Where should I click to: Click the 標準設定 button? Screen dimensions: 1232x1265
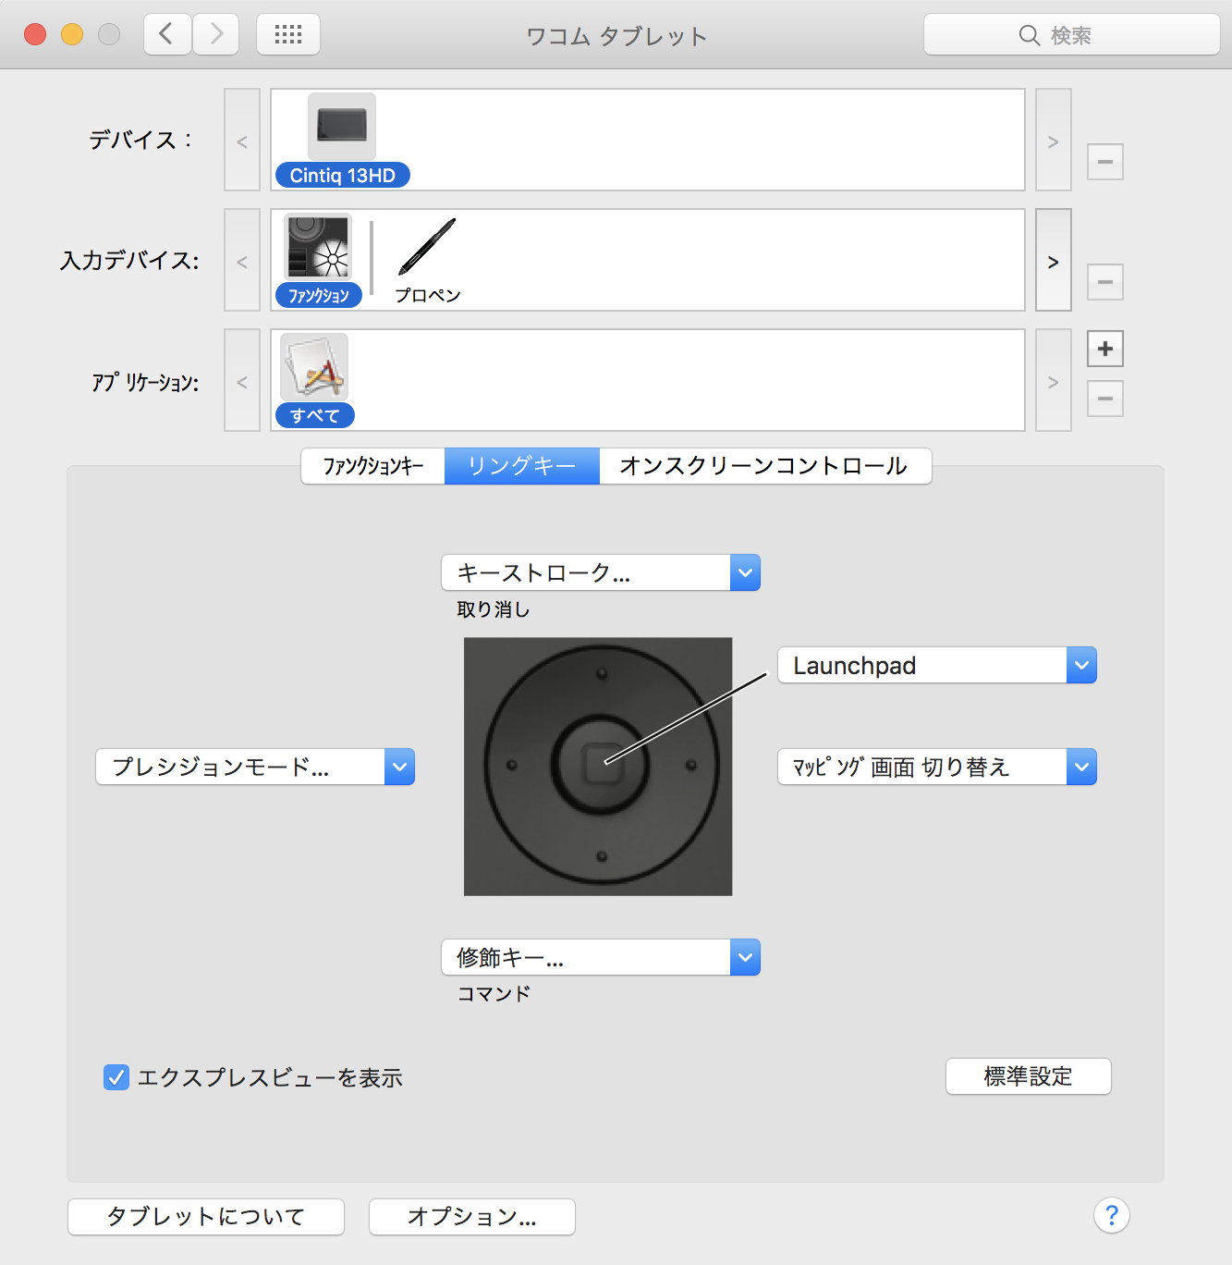(1028, 1076)
